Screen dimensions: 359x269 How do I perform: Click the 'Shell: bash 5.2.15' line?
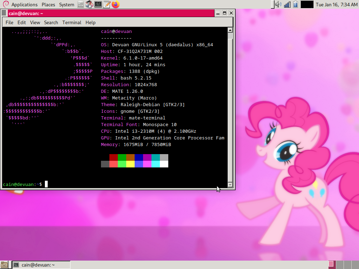click(126, 78)
